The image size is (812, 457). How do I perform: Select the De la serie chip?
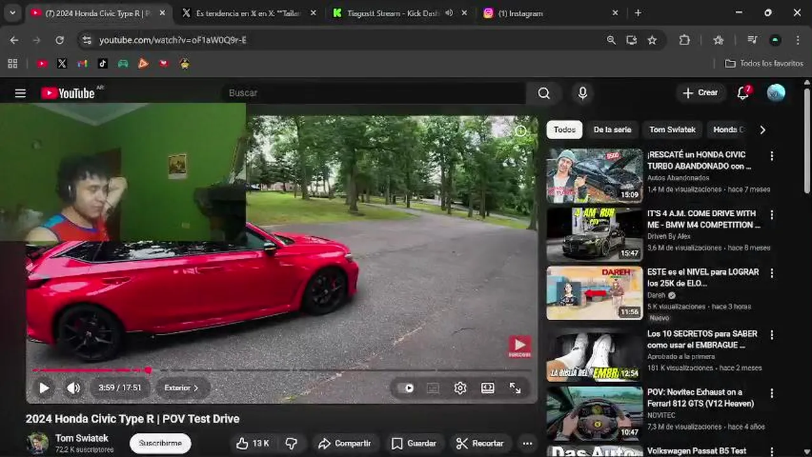tap(612, 129)
